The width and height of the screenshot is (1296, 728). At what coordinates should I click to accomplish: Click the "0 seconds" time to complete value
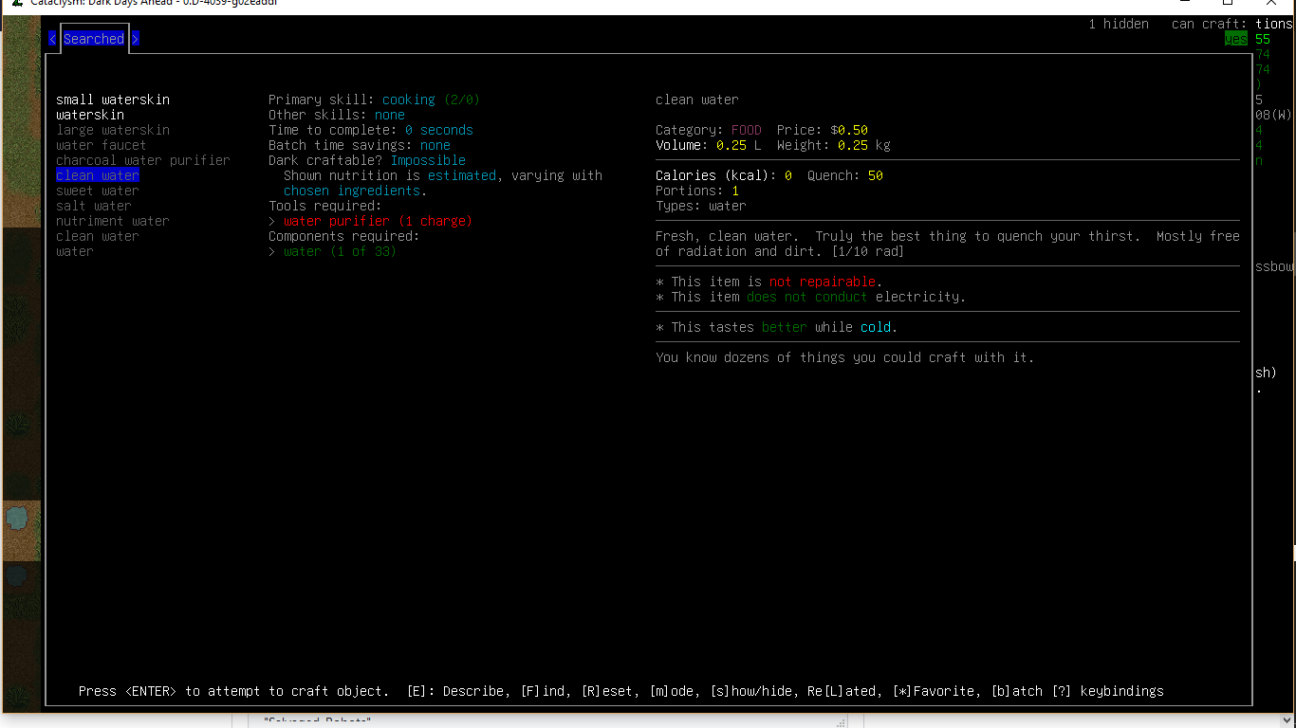tap(439, 130)
